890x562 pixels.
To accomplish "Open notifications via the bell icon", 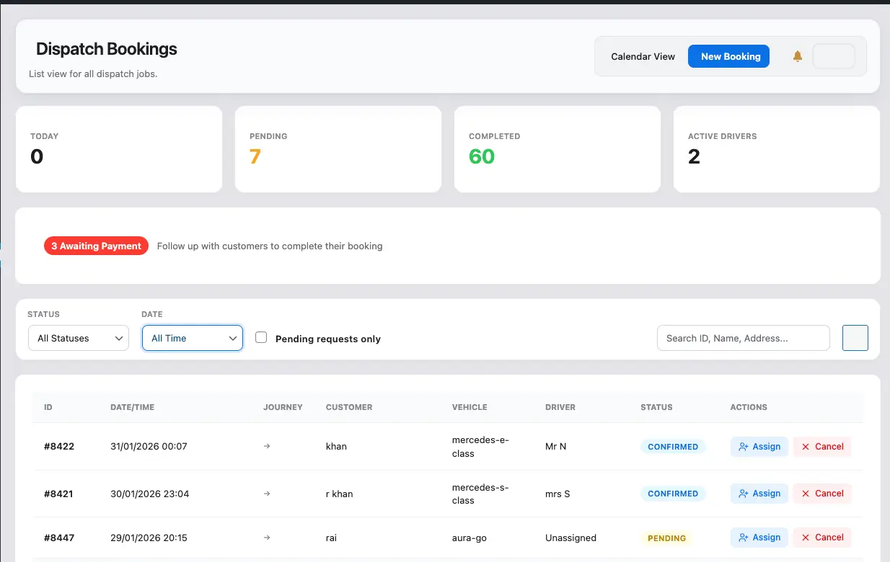I will click(x=796, y=56).
